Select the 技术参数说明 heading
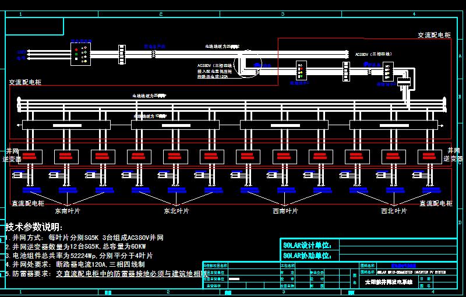Screen dimensions: 466x297 34,227
